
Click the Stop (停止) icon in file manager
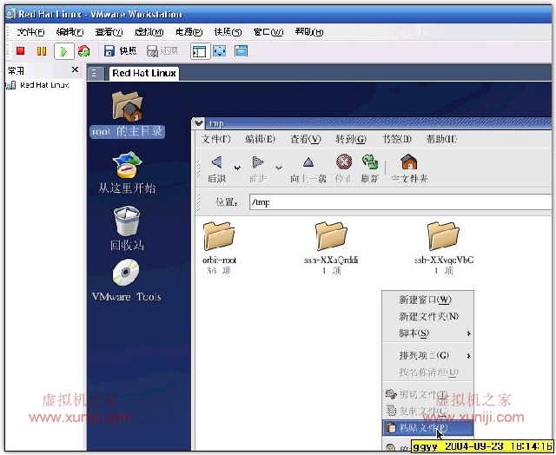click(x=344, y=162)
